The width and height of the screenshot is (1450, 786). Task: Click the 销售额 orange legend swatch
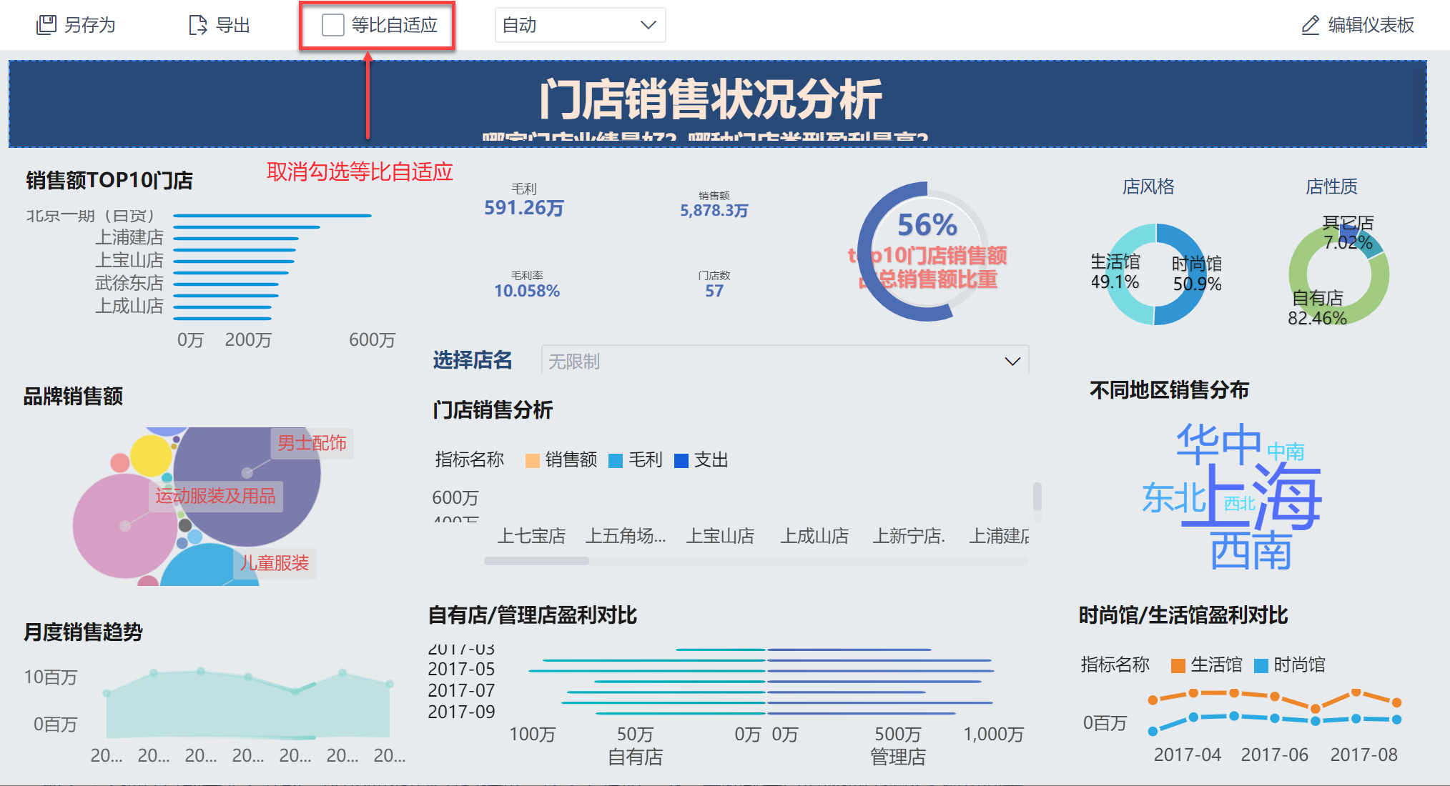[x=533, y=461]
